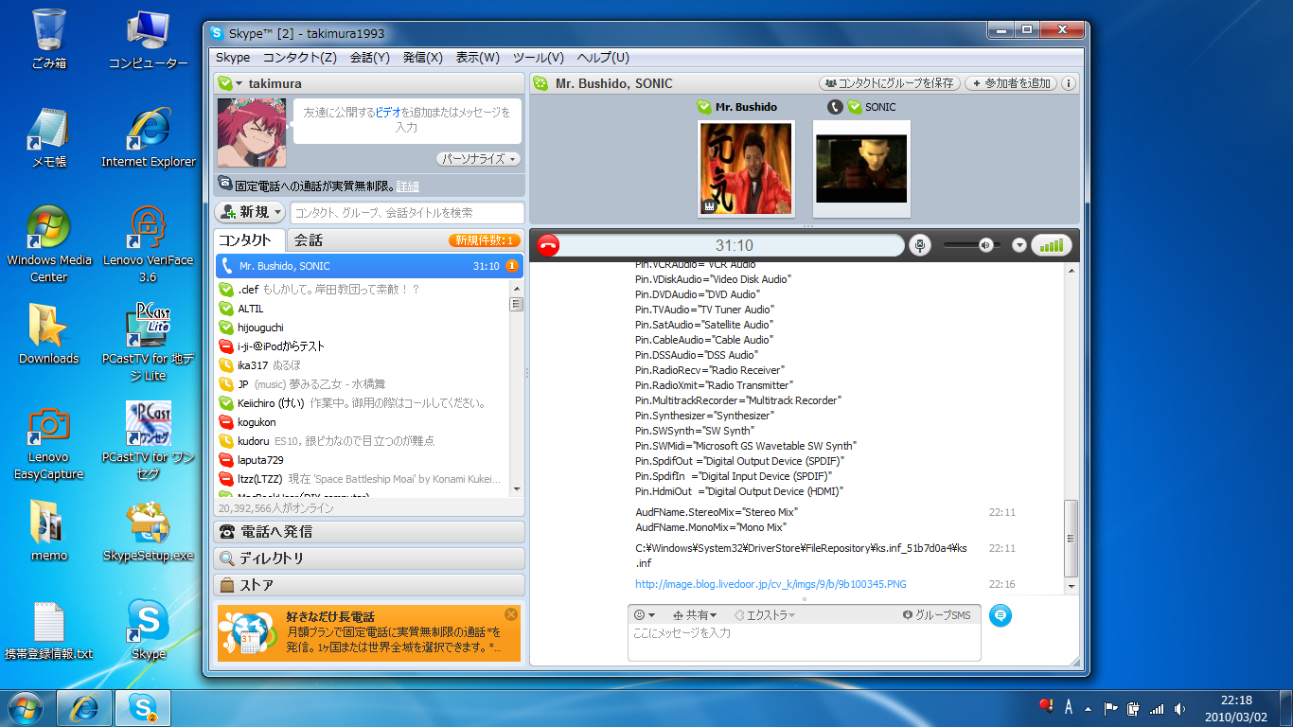Click the away icon beside JP
The image size is (1293, 727).
point(226,384)
